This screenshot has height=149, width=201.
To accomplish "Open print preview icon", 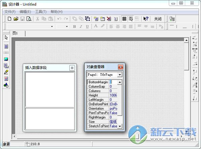I will tap(29, 19).
